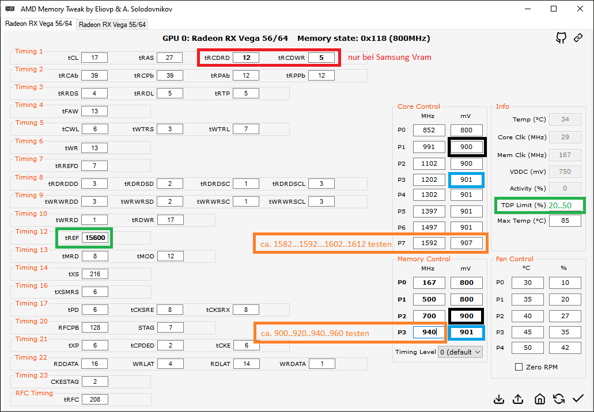Enable the Zero RPM checkbox
Screen dimensions: 594x412
519,367
